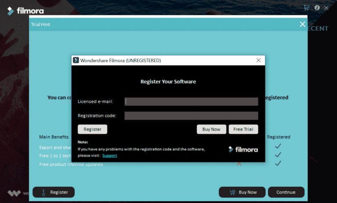
Task: Close the main Filmora window
Action: [x=326, y=7]
